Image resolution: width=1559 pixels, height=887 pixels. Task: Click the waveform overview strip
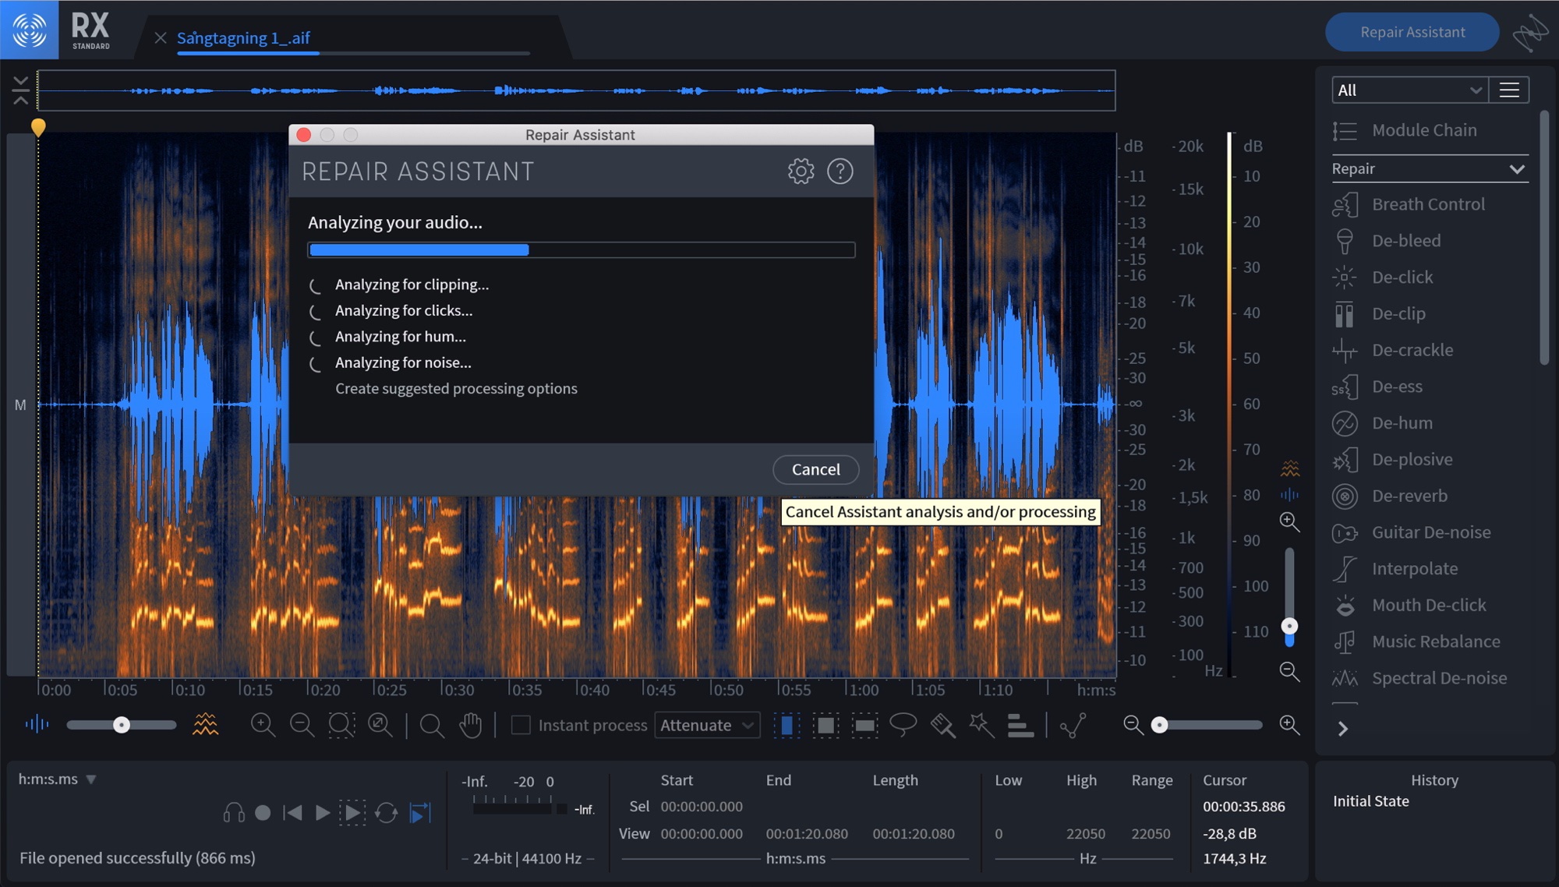pos(576,90)
